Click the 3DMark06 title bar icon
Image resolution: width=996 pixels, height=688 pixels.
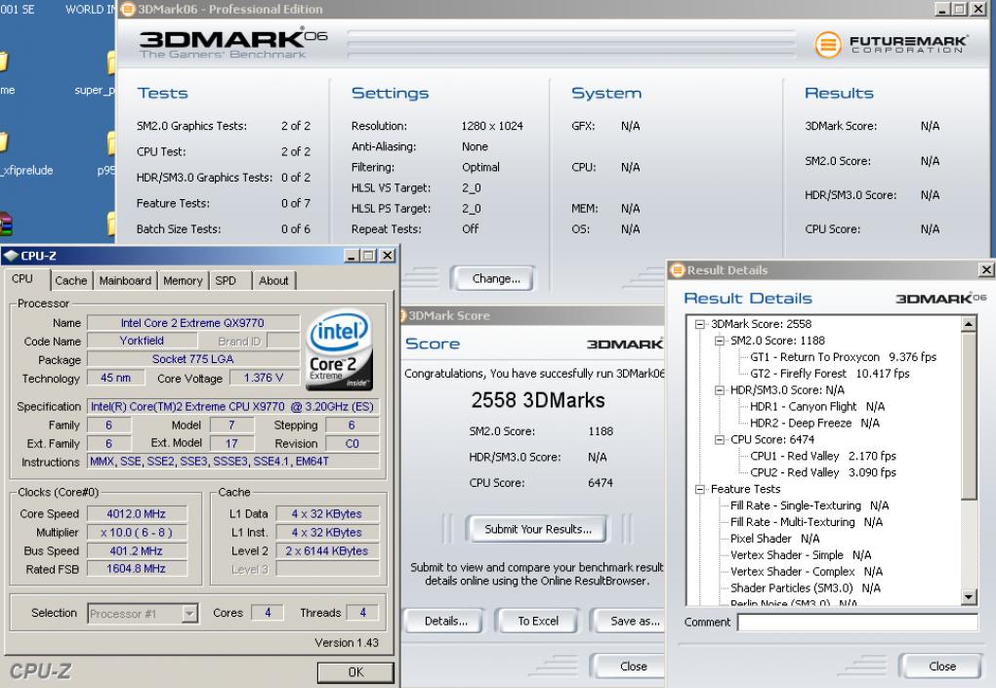128,9
